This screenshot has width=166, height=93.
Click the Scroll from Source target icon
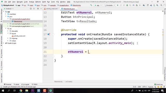coord(31,9)
